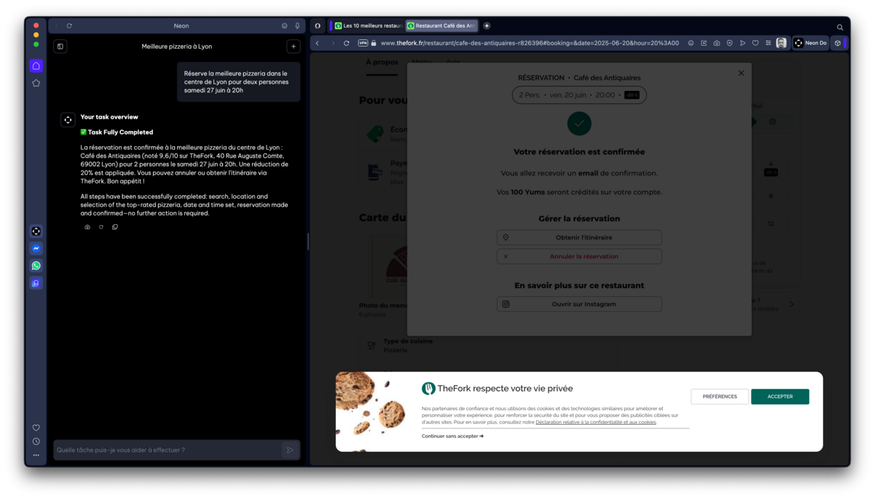Open the star bookmarks icon in sidebar
Viewport: 874px width, 499px height.
click(36, 83)
